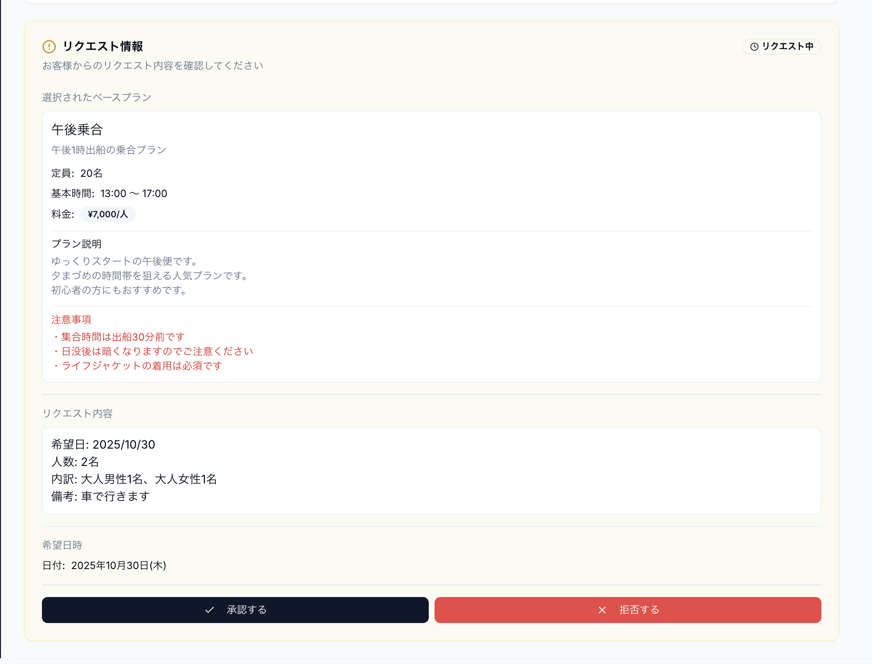This screenshot has width=872, height=664.
Task: Click the 集合時間は出船30分前です note
Action: click(x=119, y=337)
